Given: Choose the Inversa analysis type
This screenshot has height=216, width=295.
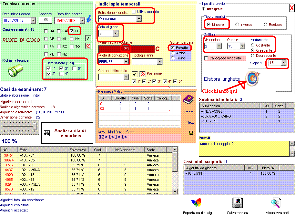Looking at the screenshot, I should 237,25.
